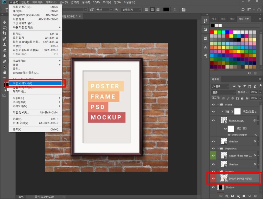Select the Clone Stamp tool
This screenshot has height=199, width=263.
(x=5, y=44)
